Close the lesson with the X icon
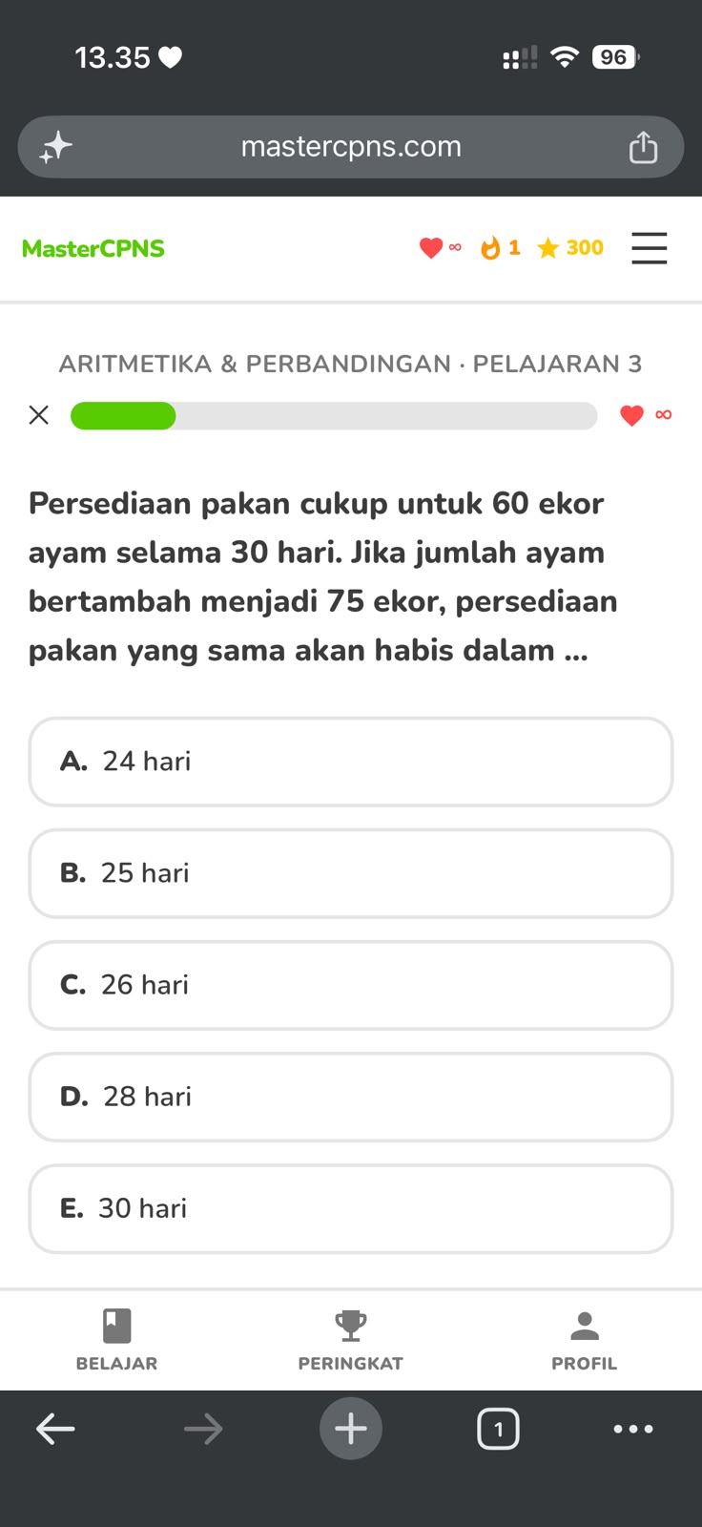 pyautogui.click(x=39, y=415)
